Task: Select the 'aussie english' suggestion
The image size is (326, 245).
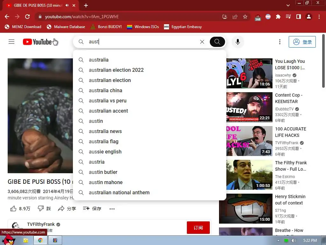Action: (x=150, y=152)
